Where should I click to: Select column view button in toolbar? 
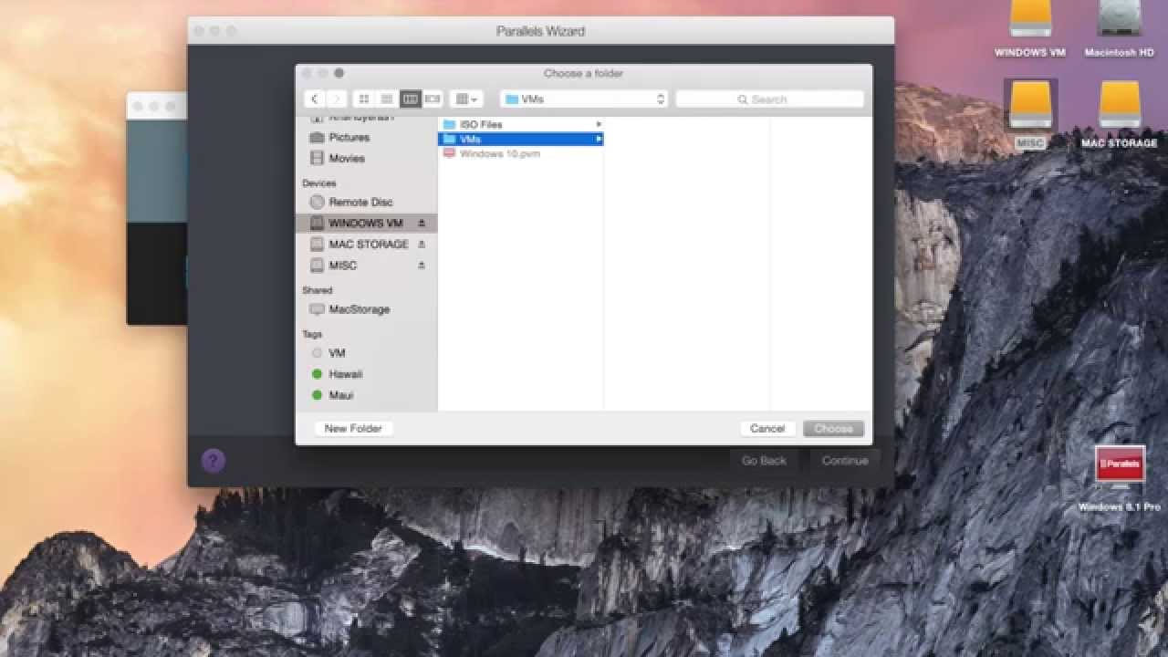pyautogui.click(x=410, y=99)
